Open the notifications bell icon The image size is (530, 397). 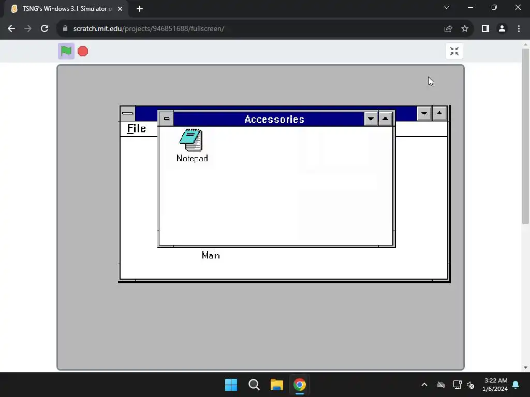(516, 385)
